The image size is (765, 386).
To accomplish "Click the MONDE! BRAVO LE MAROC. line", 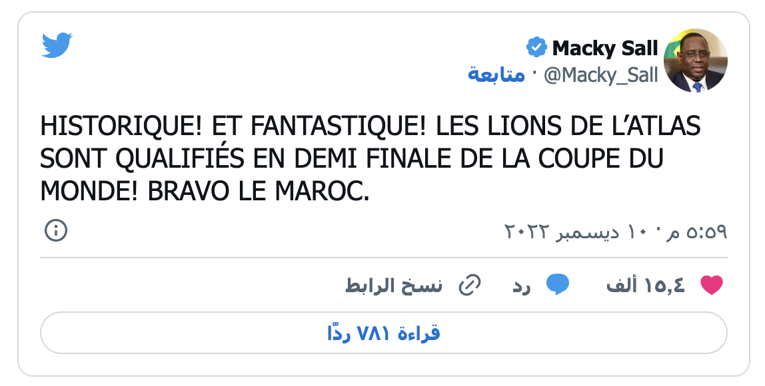I will (205, 191).
